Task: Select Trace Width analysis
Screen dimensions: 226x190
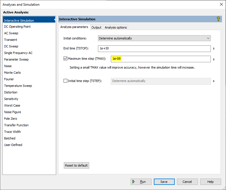Action: pyautogui.click(x=29, y=132)
